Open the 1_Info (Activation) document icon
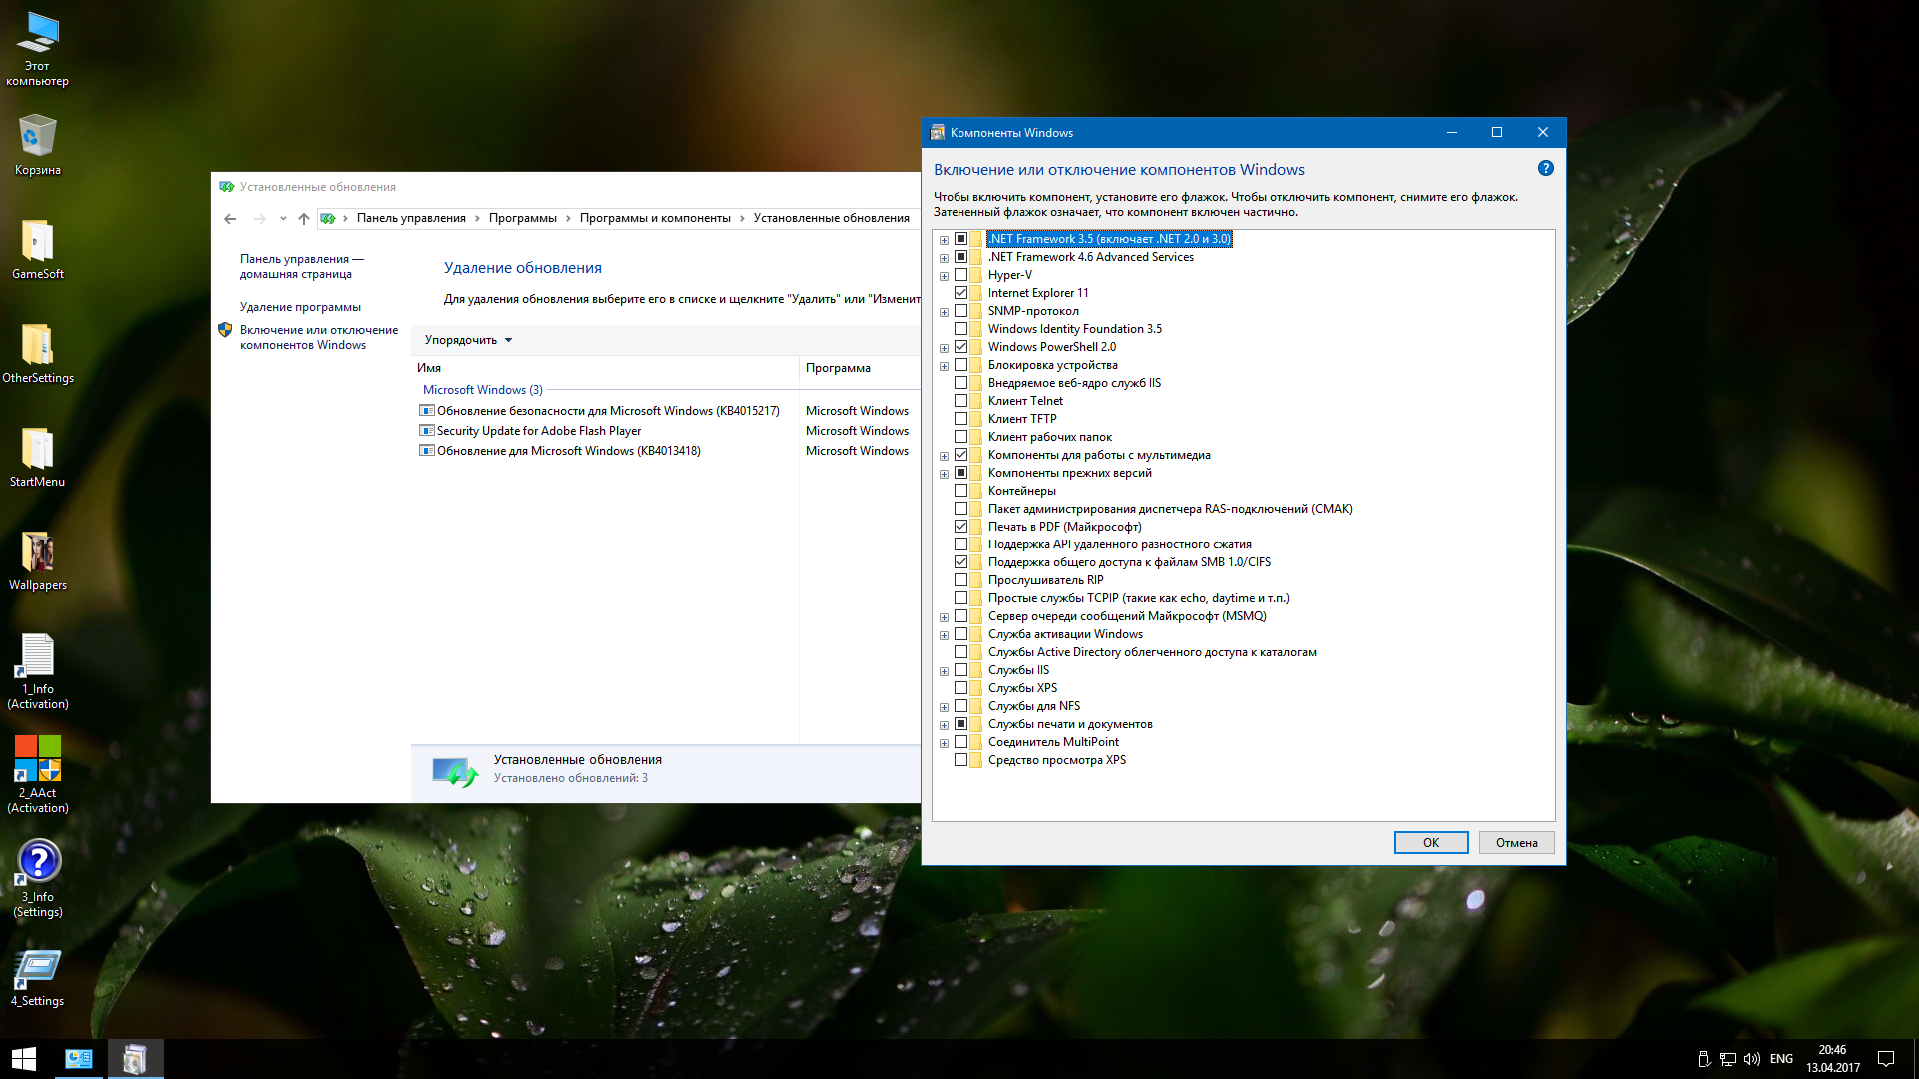Screen dimensions: 1919x1079 [x=37, y=671]
